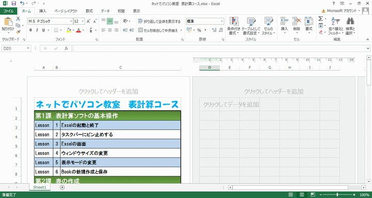
Task: Increase font size with large A icon
Action: [x=88, y=21]
